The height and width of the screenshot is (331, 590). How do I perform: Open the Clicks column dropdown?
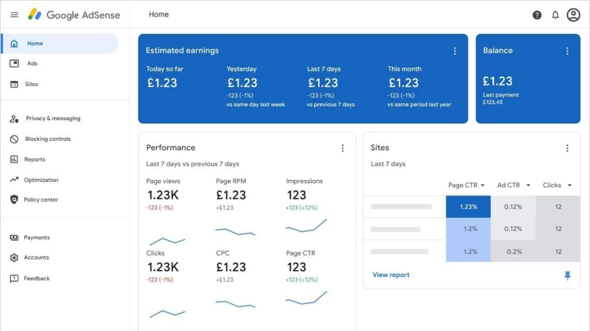(555, 185)
